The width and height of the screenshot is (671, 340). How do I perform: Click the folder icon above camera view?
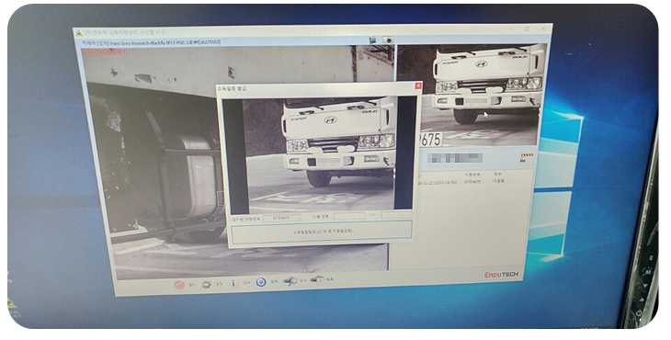(373, 40)
